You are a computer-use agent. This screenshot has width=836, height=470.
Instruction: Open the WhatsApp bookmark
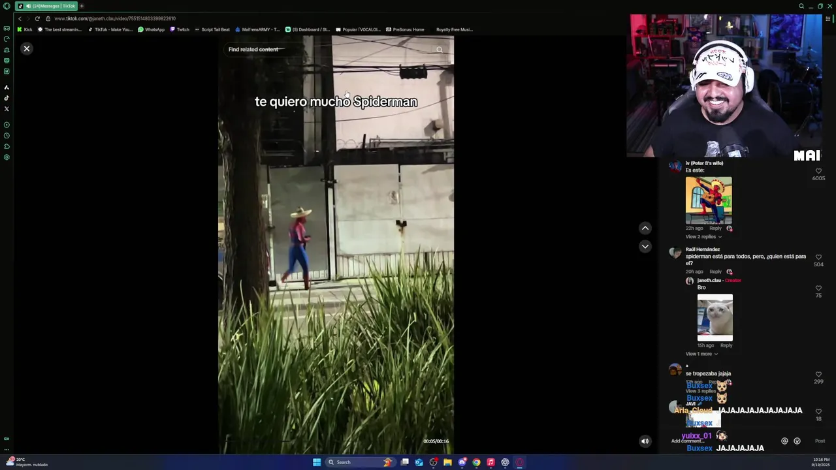[x=151, y=29]
